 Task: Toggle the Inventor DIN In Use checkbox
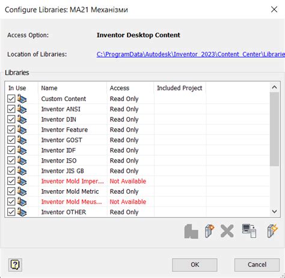click(x=11, y=119)
